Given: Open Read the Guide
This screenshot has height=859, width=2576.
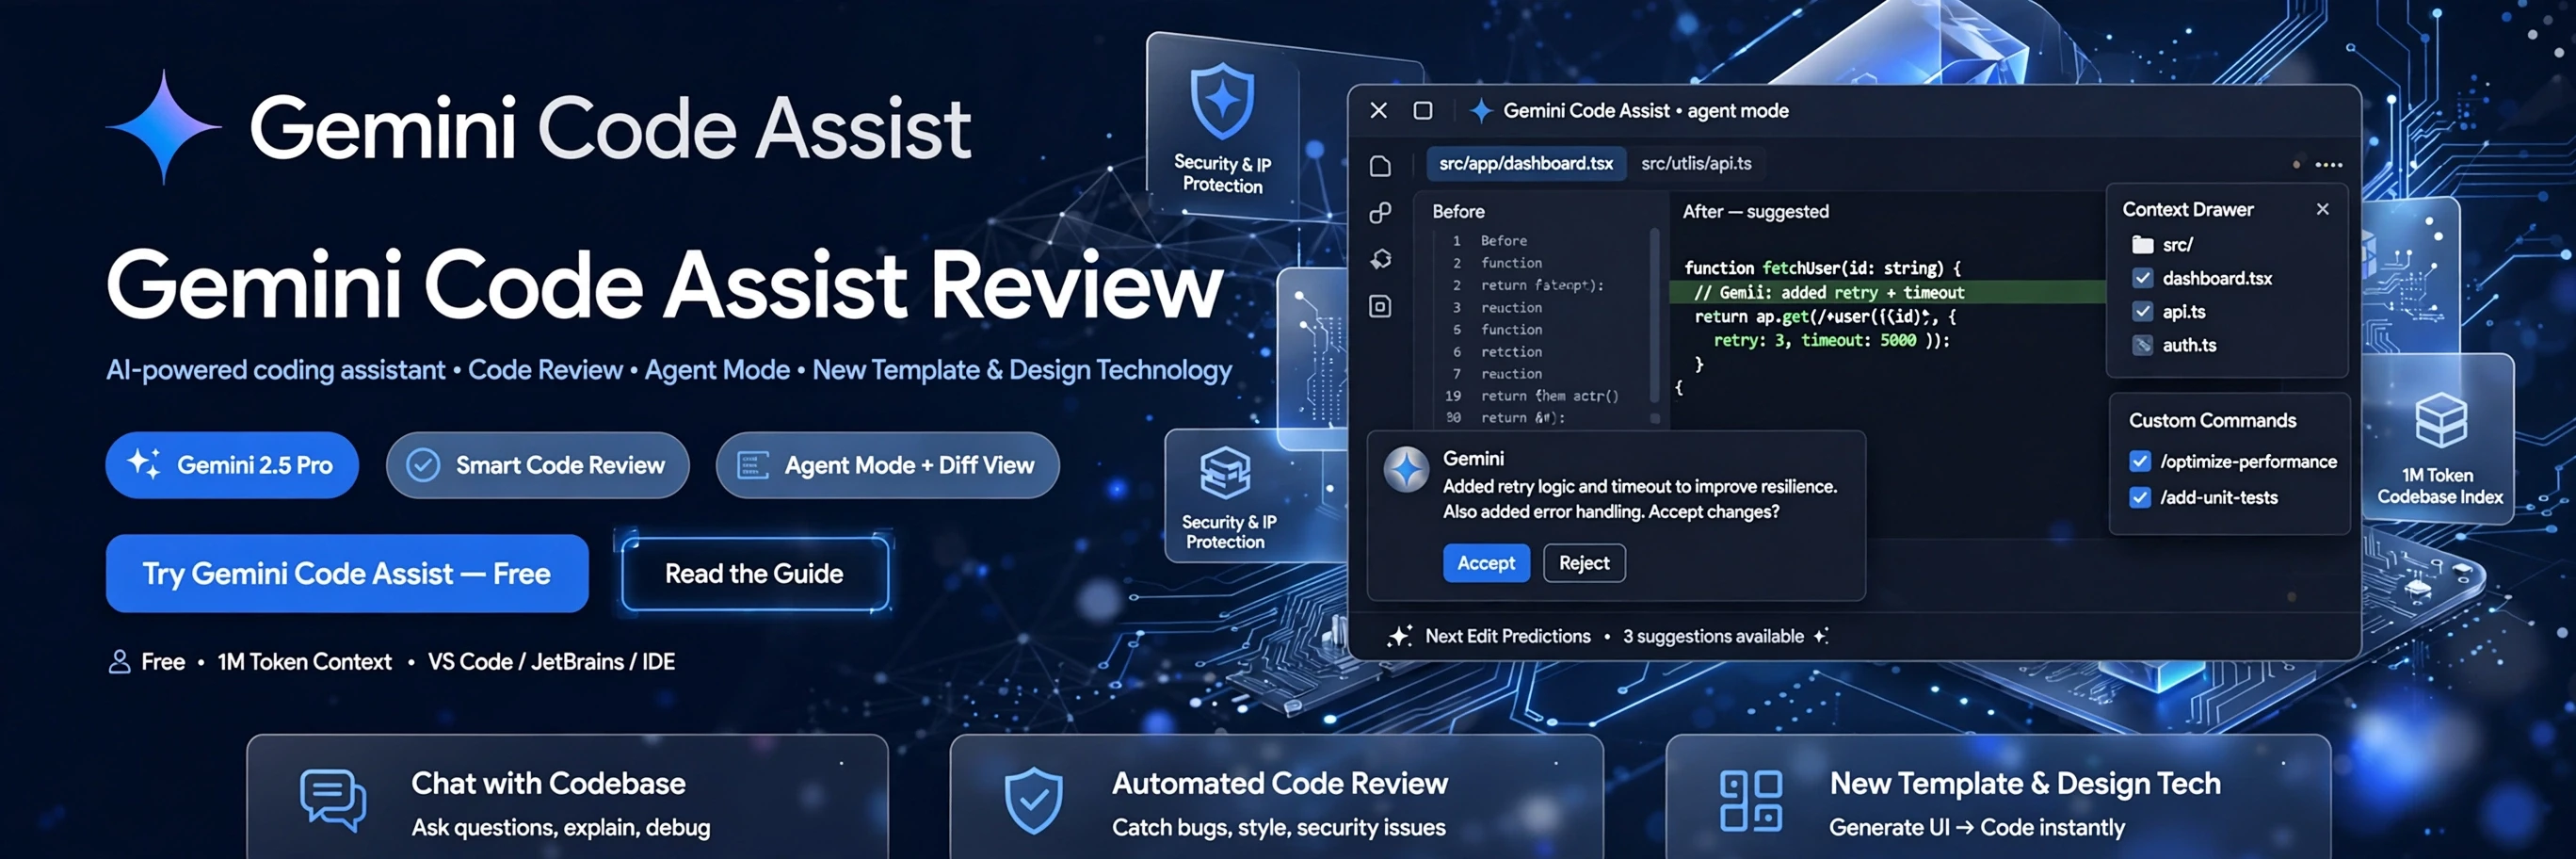Looking at the screenshot, I should [x=755, y=573].
